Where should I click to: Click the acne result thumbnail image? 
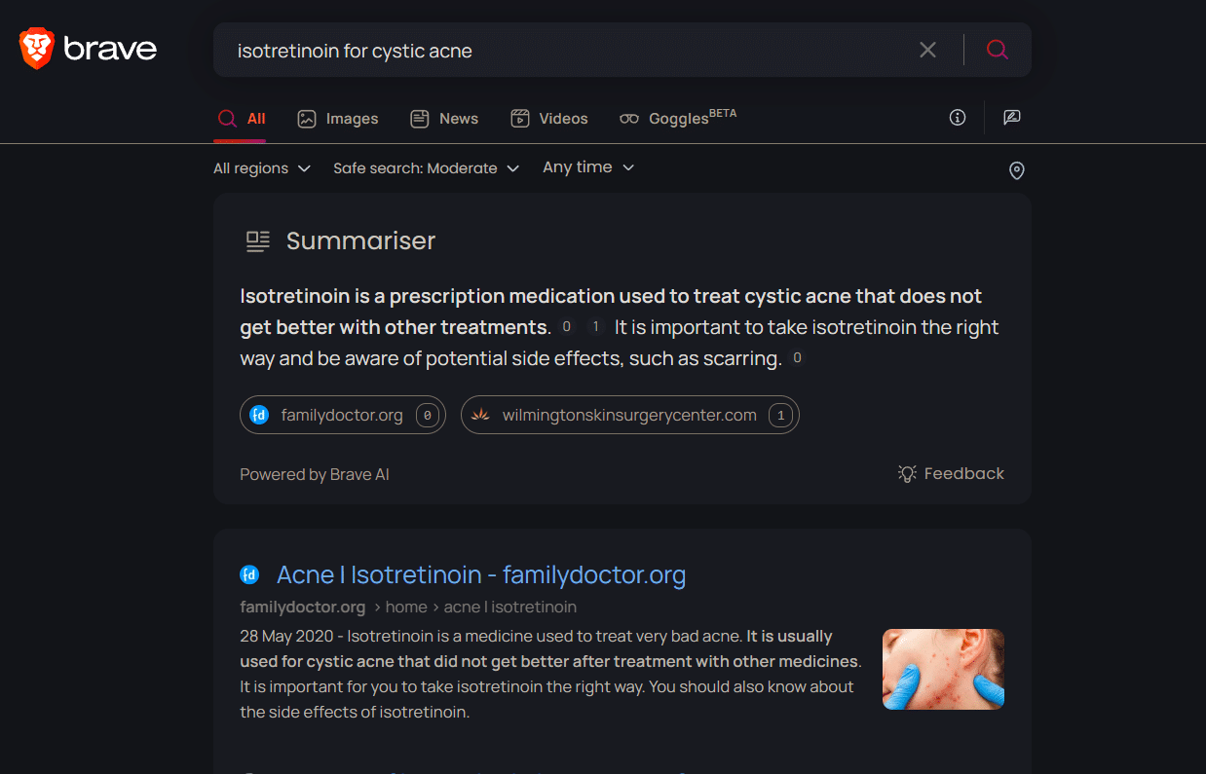coord(943,669)
